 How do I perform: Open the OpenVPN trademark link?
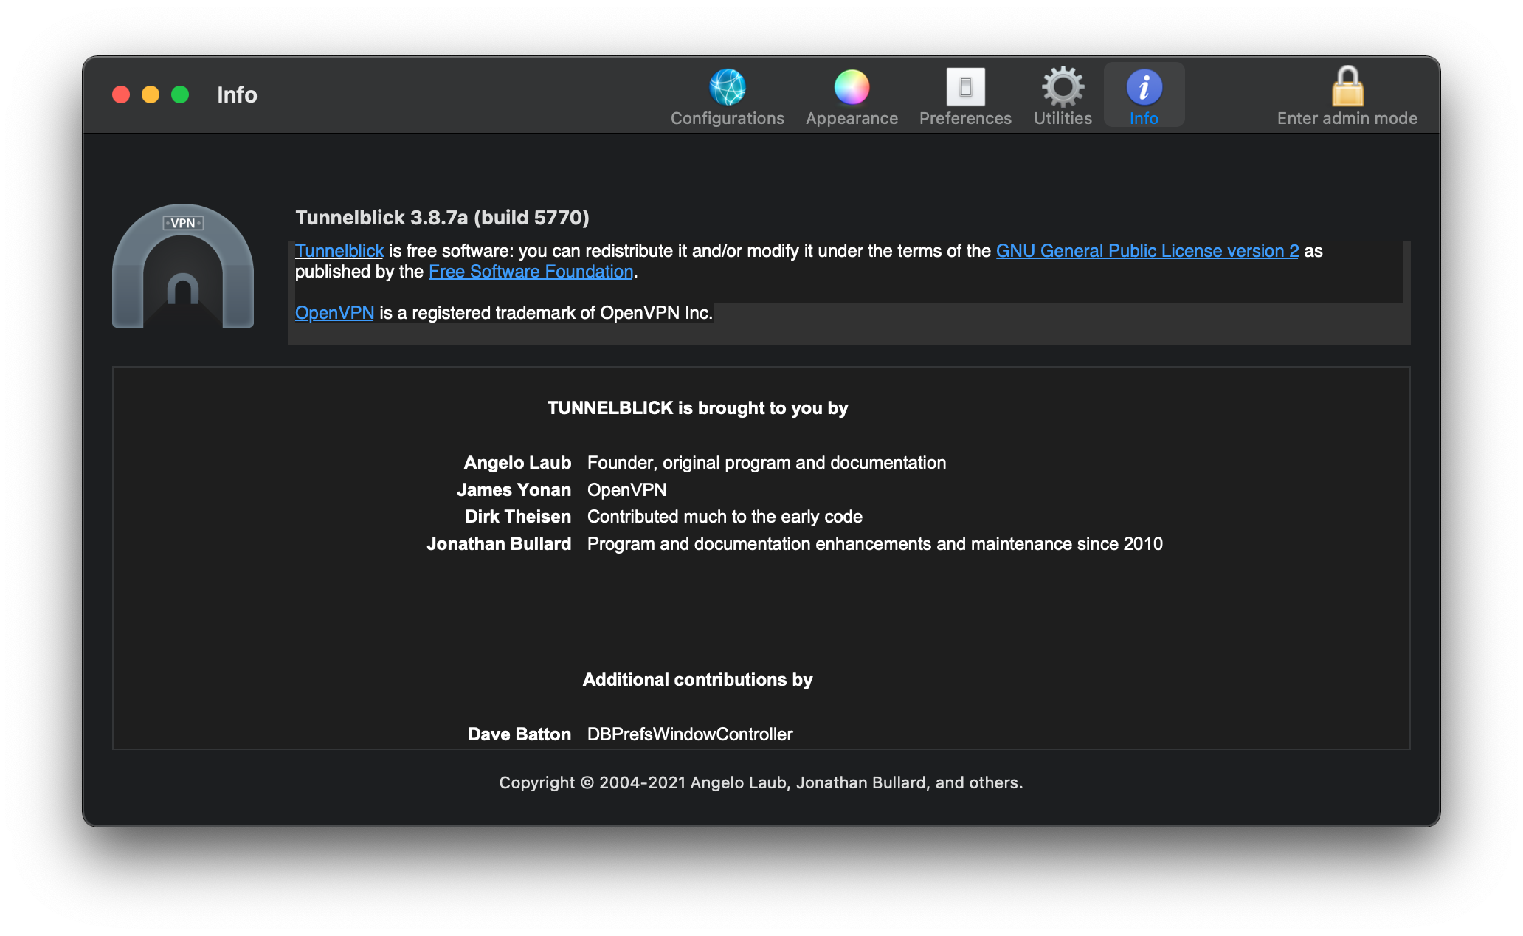pyautogui.click(x=334, y=313)
